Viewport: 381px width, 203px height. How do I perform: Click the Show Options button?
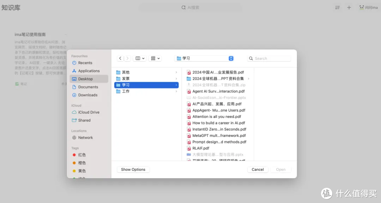(x=133, y=169)
